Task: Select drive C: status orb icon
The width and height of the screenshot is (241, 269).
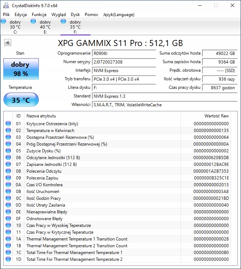Action: coord(4,21)
